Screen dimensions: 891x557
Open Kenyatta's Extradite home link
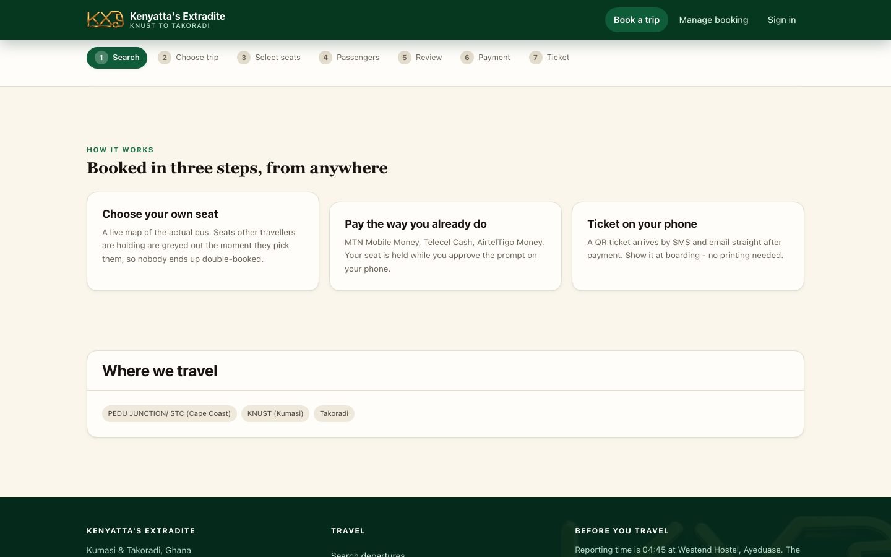tap(156, 20)
